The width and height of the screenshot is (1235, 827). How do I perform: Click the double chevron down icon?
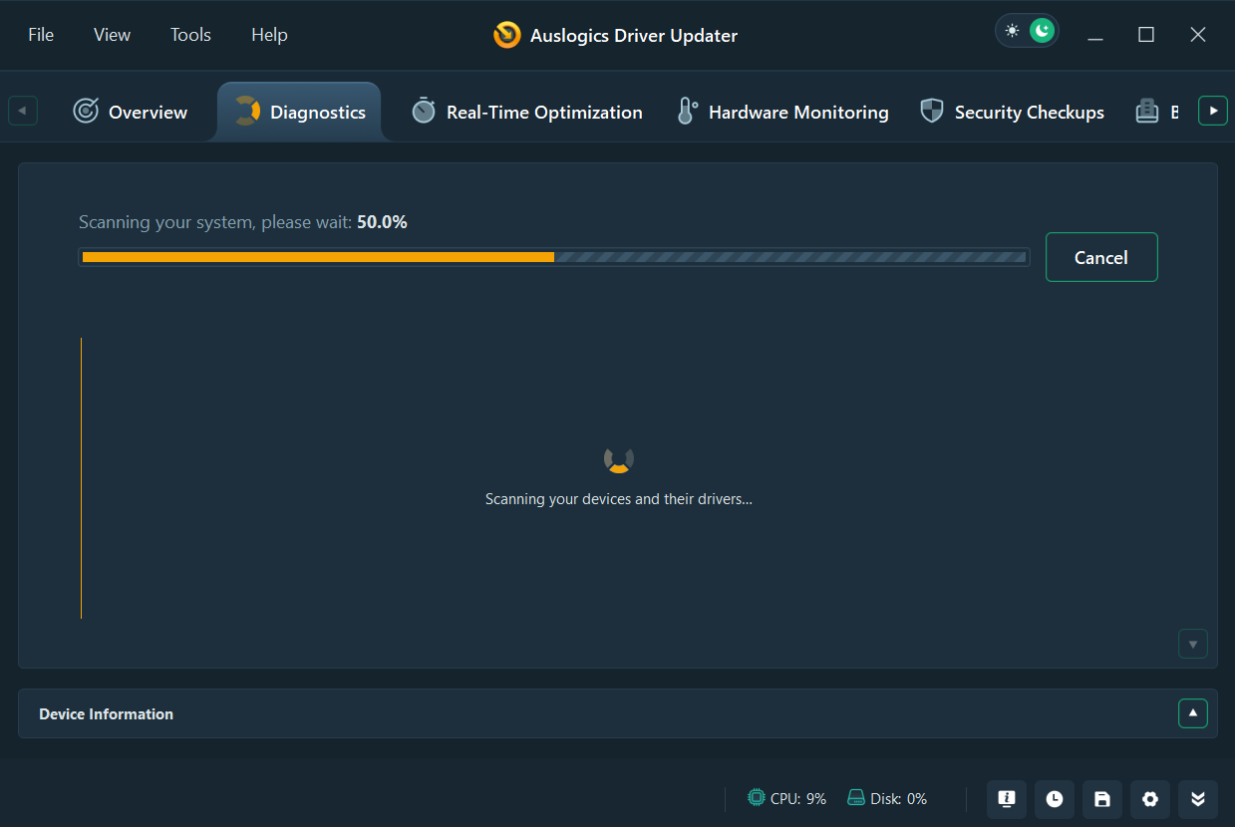[1198, 799]
